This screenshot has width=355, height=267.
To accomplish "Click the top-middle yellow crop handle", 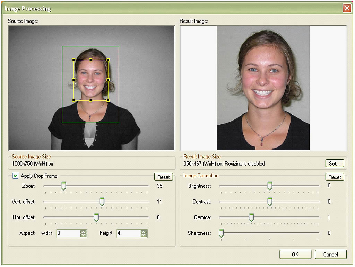I will click(91, 60).
